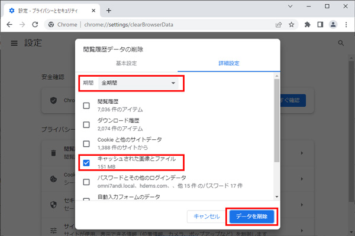
Task: Expand the clear browsing data row arrow behind dialog
Action: [302, 153]
